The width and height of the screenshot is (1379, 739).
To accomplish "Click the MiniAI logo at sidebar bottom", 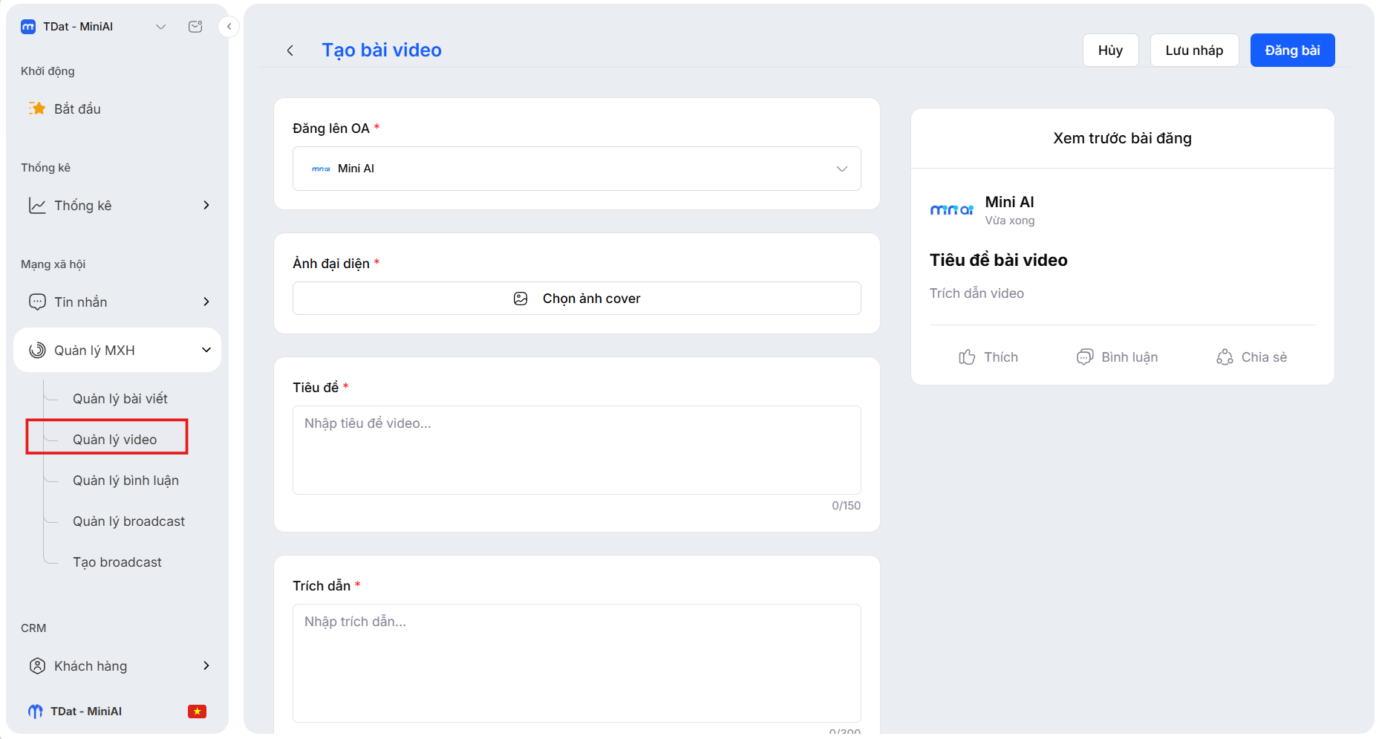I will coord(35,712).
